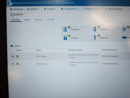This screenshot has height=98, width=130.
Task: Open the Batteries tile
Action: 105,29
